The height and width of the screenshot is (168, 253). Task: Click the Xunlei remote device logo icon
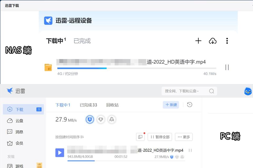coord(48,20)
